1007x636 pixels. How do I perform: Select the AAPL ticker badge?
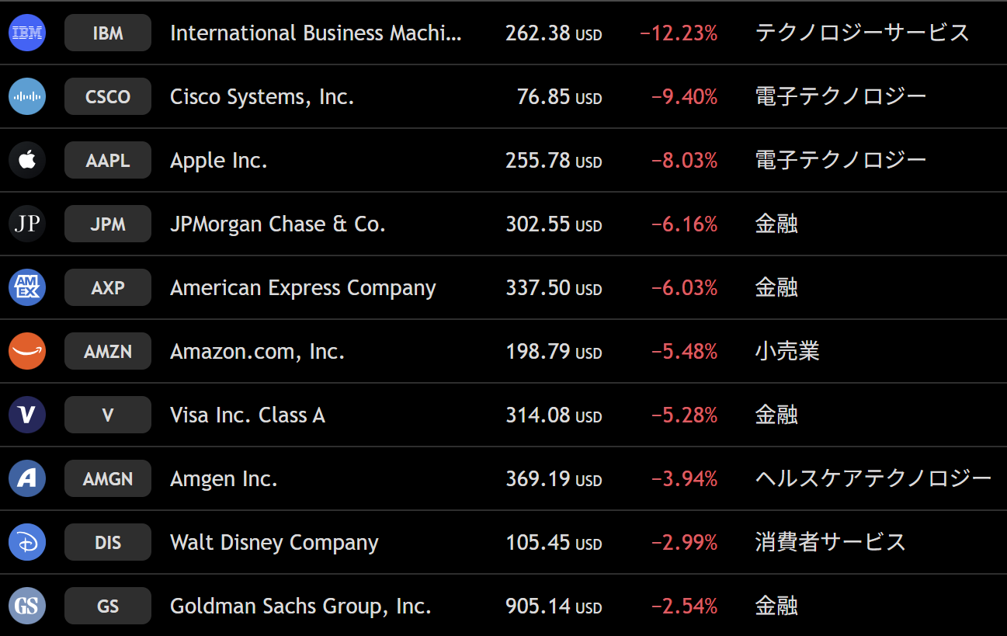(x=108, y=160)
